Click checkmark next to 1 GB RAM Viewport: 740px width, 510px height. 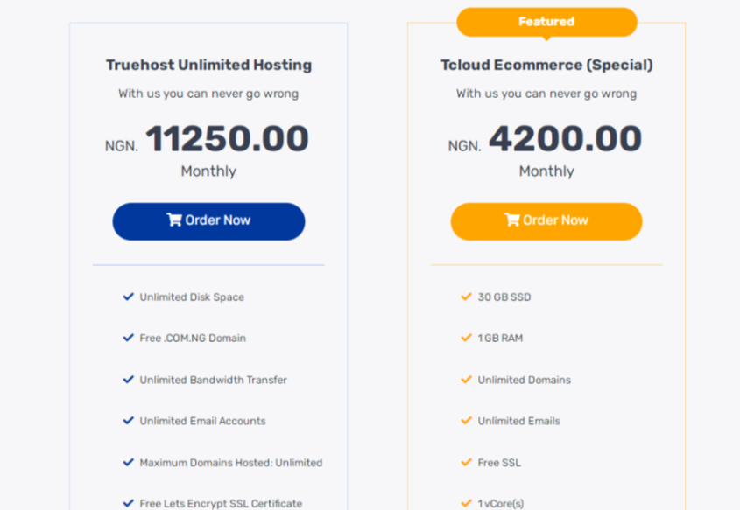pyautogui.click(x=466, y=338)
